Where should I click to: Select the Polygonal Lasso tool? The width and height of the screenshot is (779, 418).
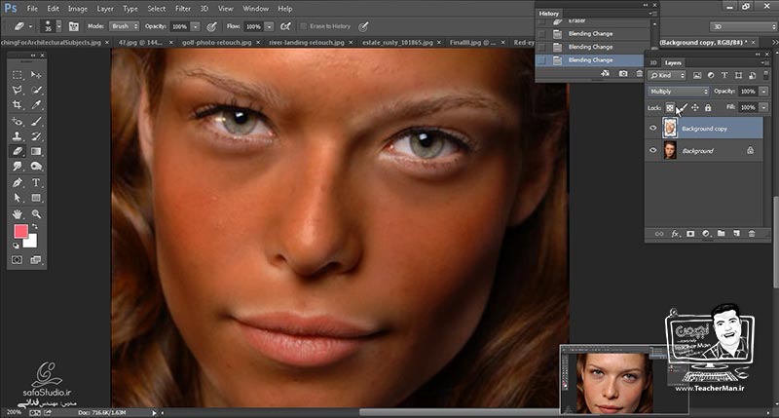[18, 90]
